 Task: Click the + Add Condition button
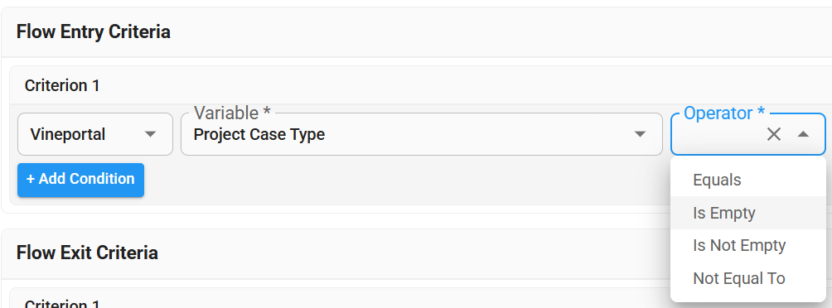pos(80,180)
